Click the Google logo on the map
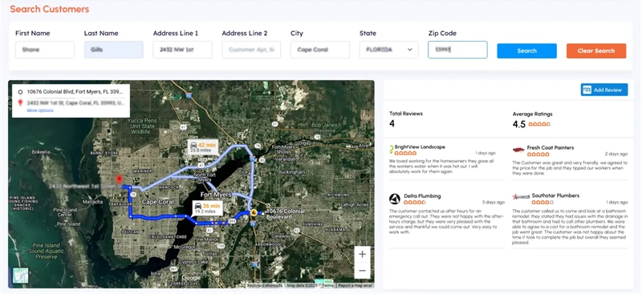The image size is (642, 294). [191, 278]
